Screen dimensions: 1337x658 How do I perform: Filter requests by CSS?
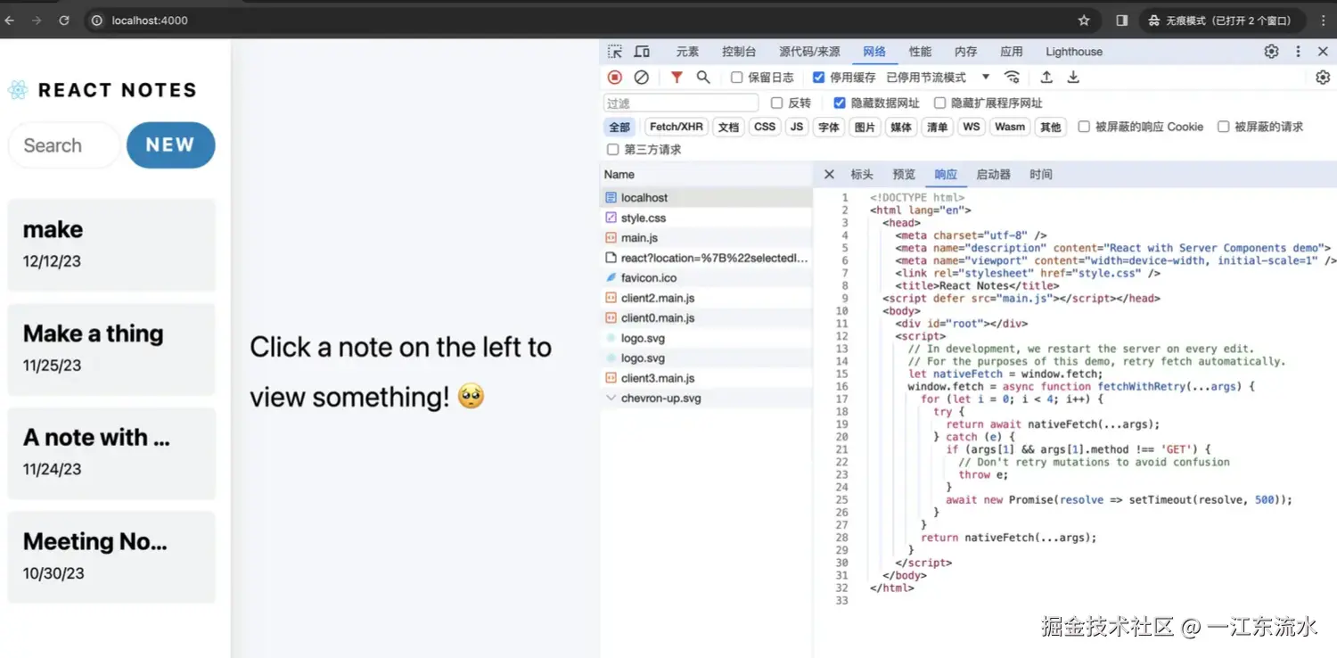[x=765, y=127]
